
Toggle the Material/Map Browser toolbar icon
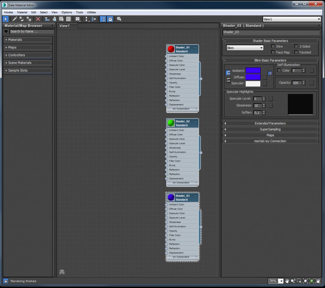103,19
